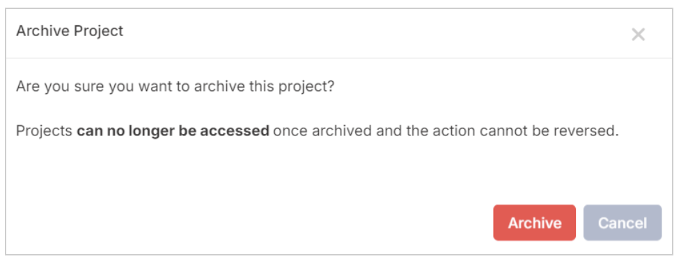Click the word 'Archive' in the dialog title
Viewport: 688px width, 261px height.
(42, 31)
